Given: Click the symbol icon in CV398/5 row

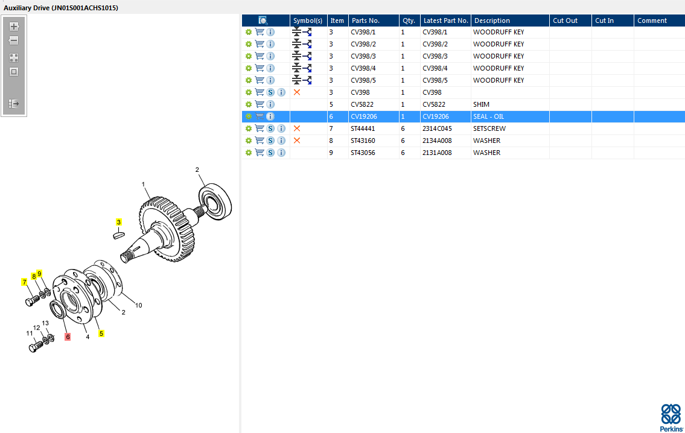Looking at the screenshot, I should point(302,80).
